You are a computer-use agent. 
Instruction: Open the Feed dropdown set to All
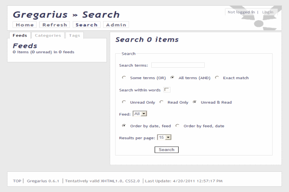tap(140, 114)
